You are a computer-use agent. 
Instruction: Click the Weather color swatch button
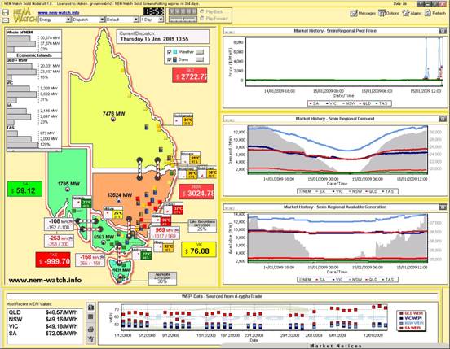point(200,52)
